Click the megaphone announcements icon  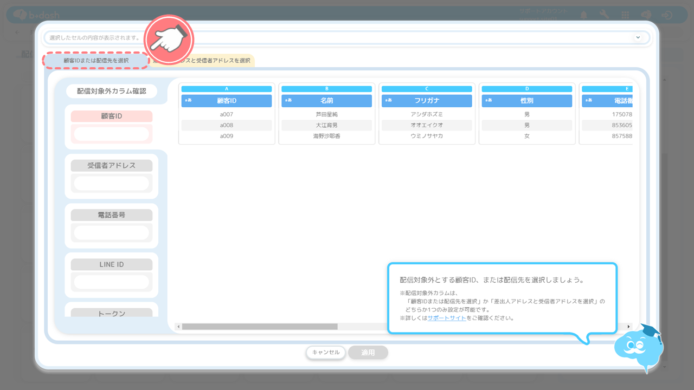pyautogui.click(x=646, y=15)
